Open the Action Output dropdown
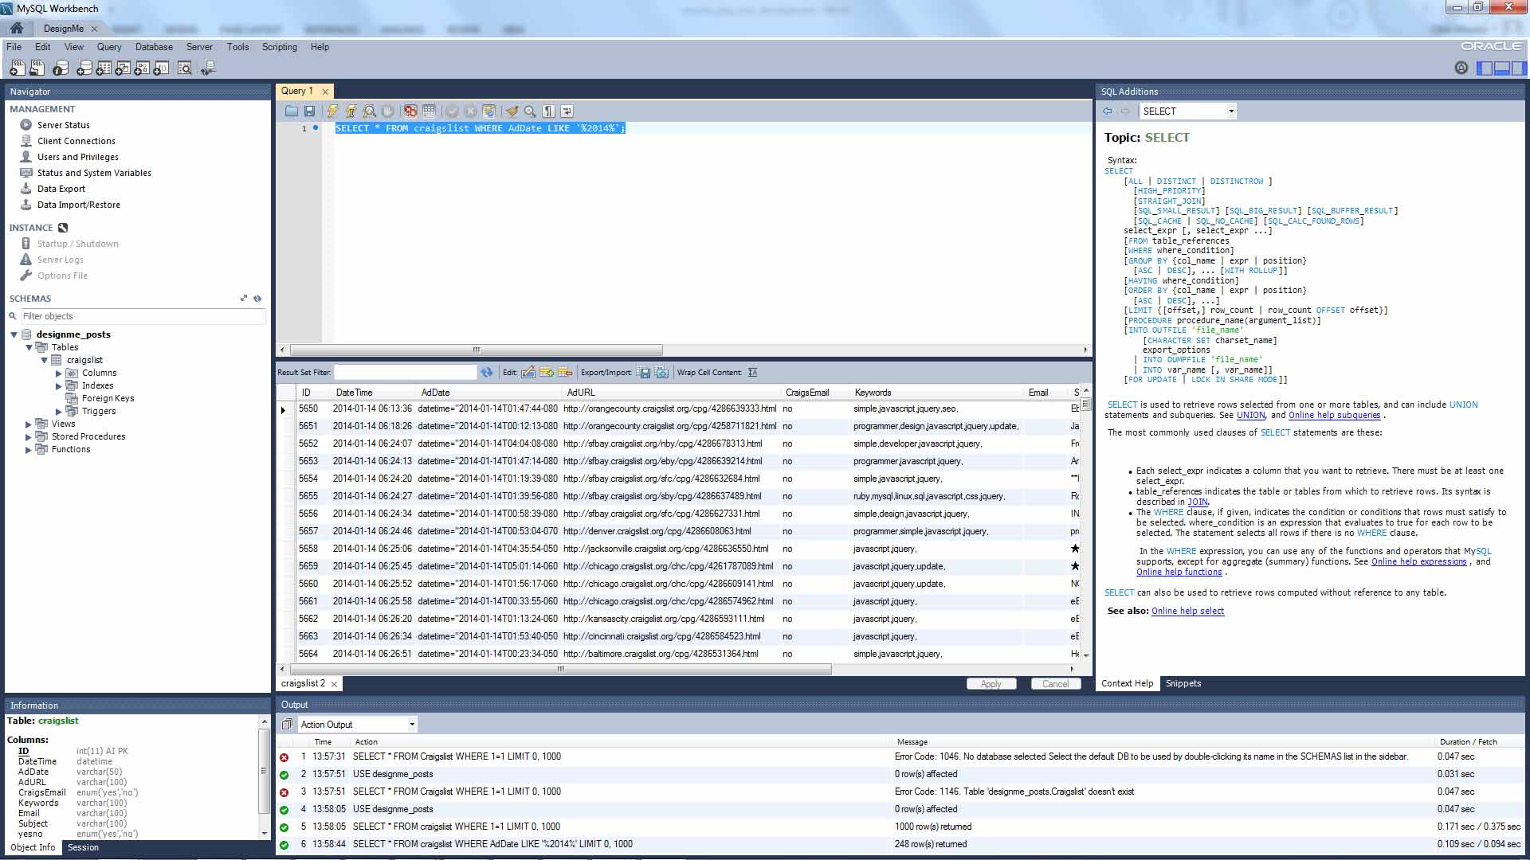The height and width of the screenshot is (860, 1530). (412, 725)
